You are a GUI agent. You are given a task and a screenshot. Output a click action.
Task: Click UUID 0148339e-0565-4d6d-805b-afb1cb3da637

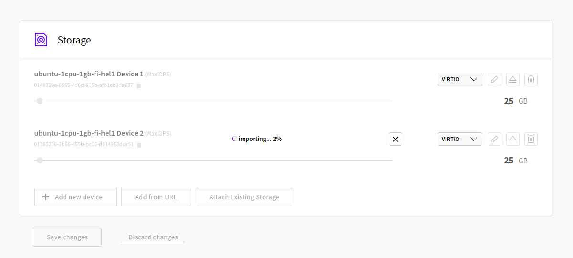(84, 86)
